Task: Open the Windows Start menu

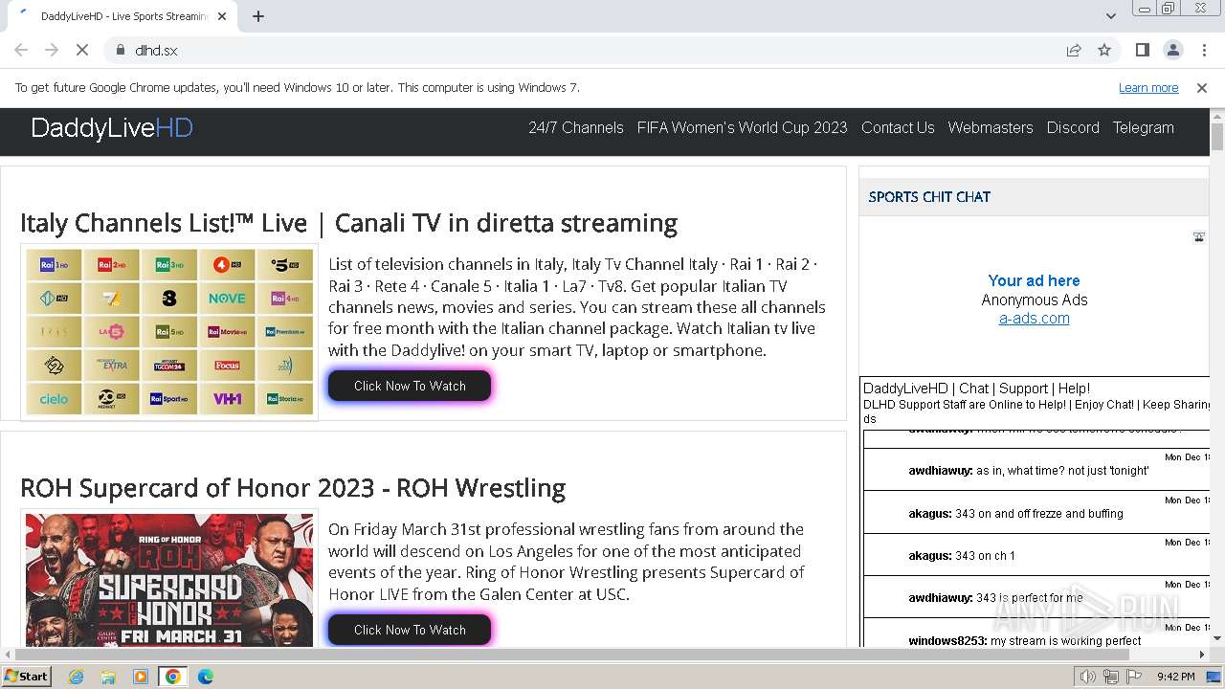Action: point(27,676)
